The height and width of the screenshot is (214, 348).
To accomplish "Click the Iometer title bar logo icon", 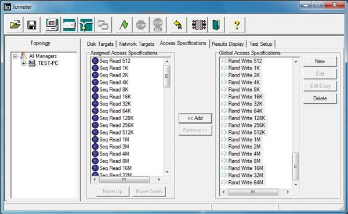I will point(7,6).
